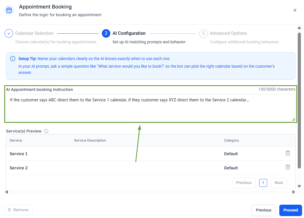The width and height of the screenshot is (304, 218).
Task: Click the Proceed button
Action: pos(290,210)
